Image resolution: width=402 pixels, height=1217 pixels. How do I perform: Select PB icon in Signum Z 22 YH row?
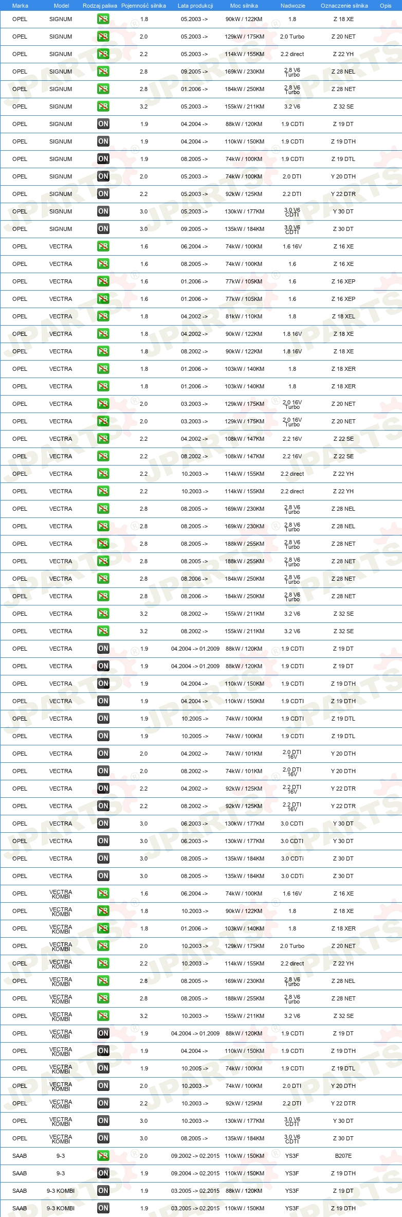tap(103, 54)
